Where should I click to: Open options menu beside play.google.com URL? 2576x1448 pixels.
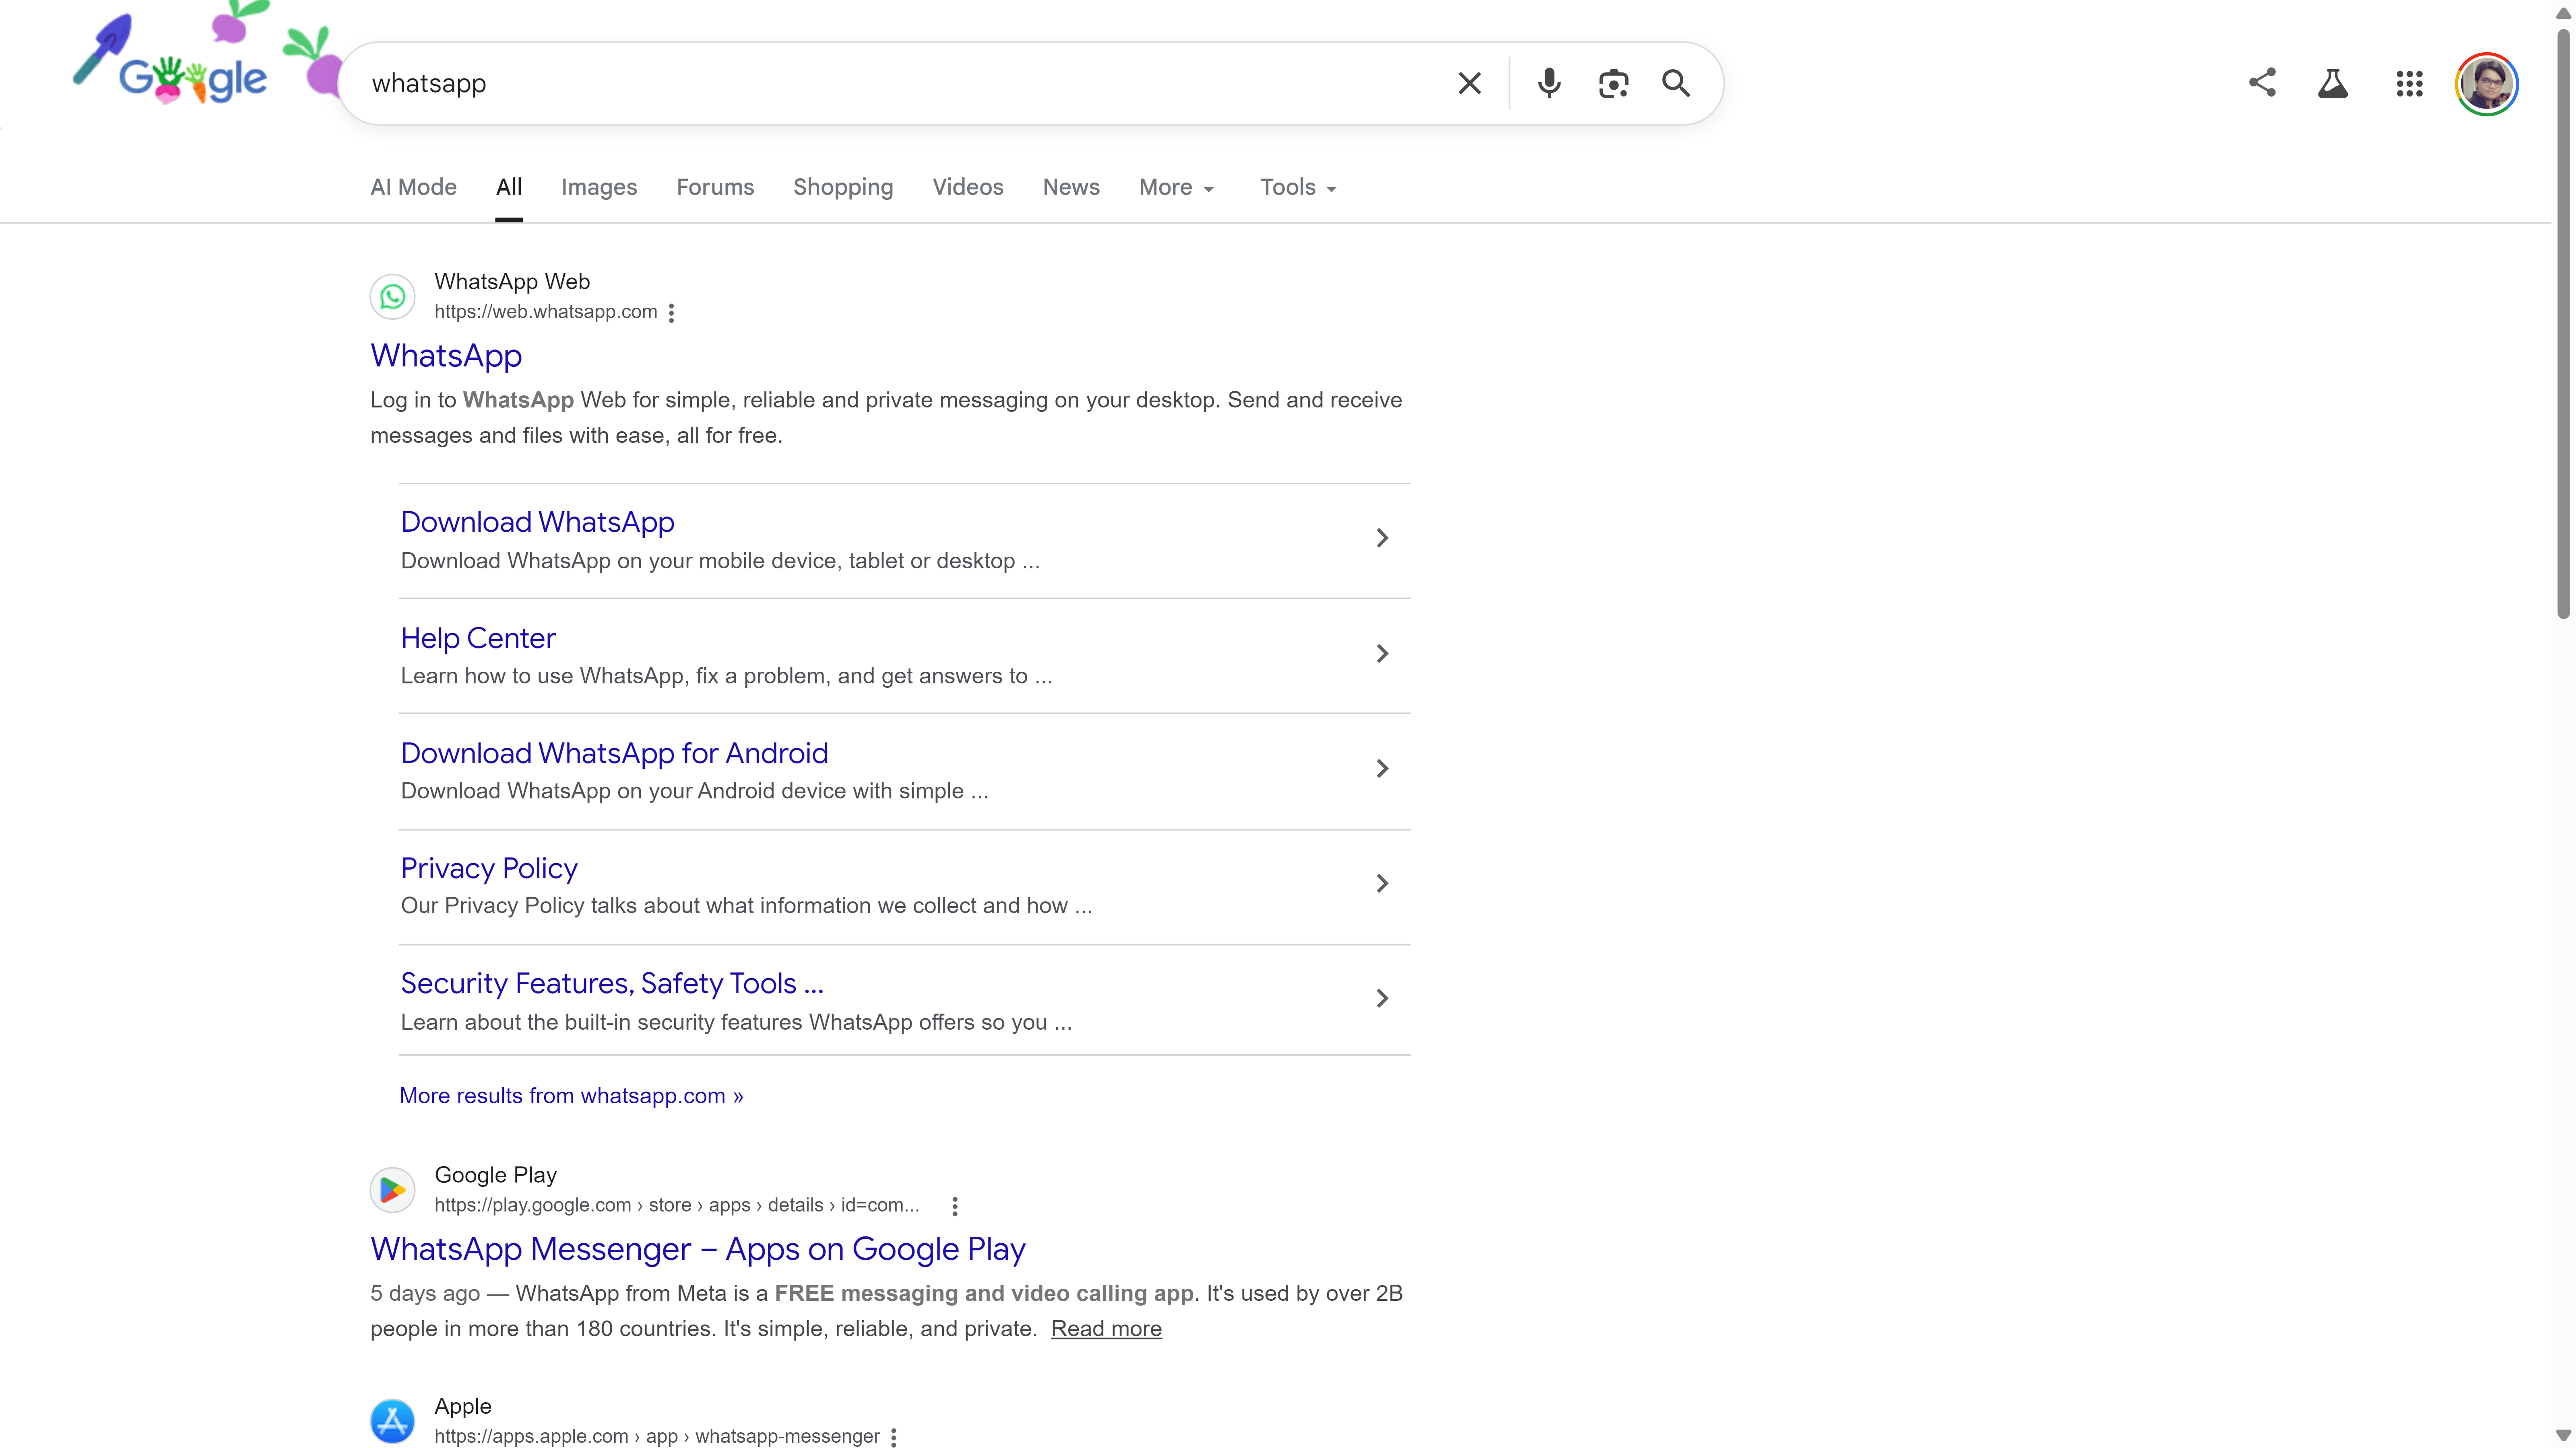tap(955, 1206)
